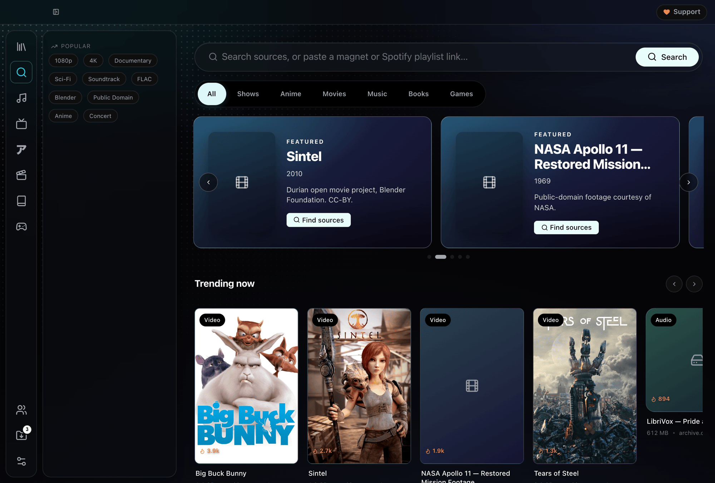Click the NASA Apollo 11 featured heading
This screenshot has height=483, width=715.
pyautogui.click(x=592, y=157)
